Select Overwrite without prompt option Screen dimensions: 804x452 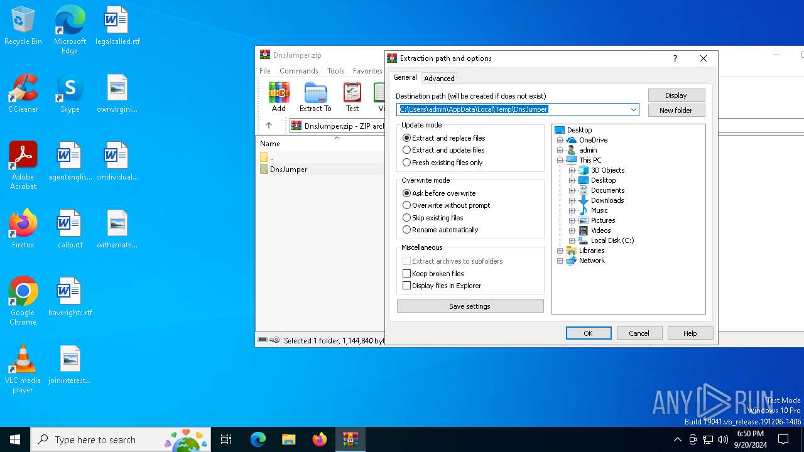(447, 205)
